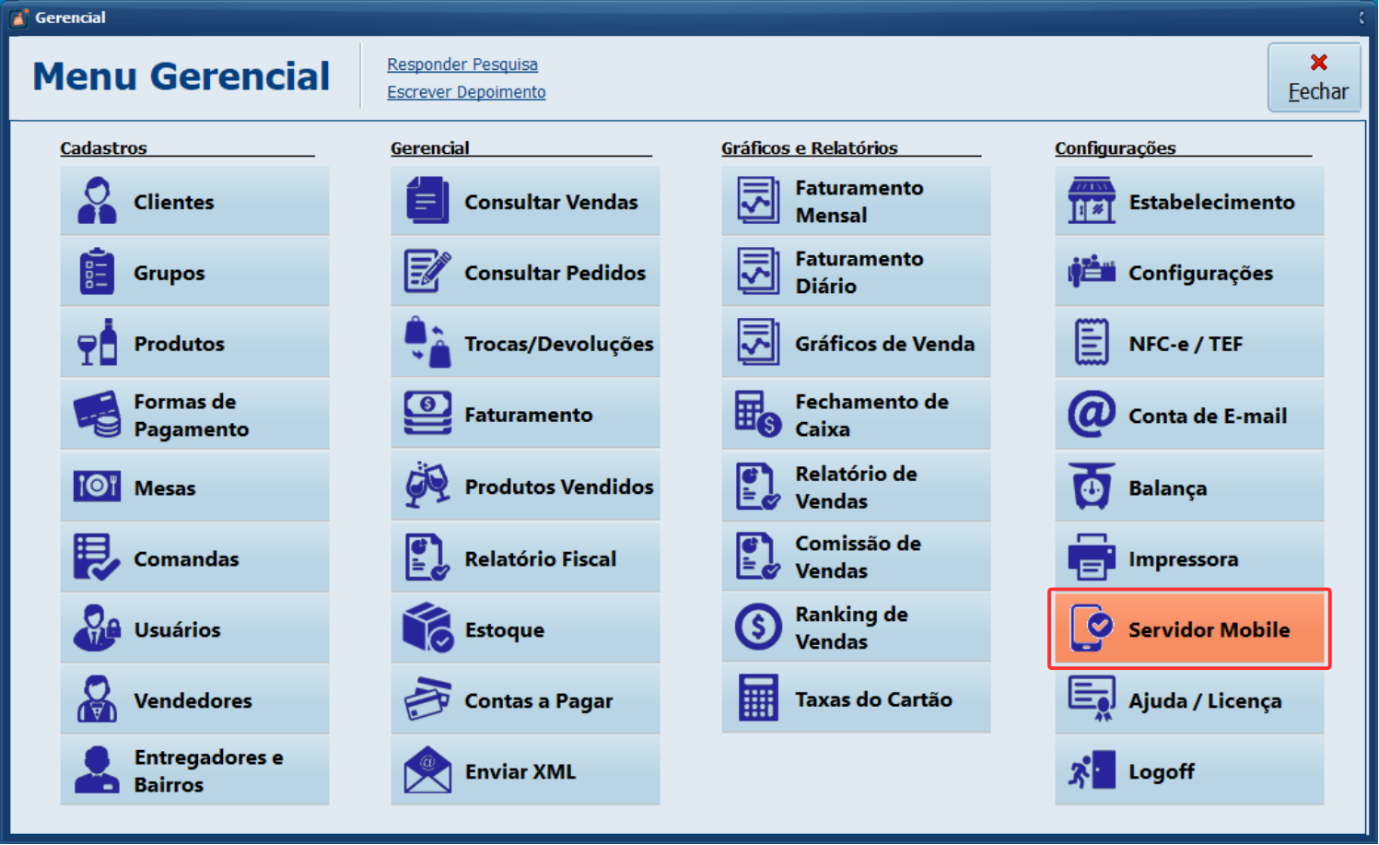The image size is (1379, 845).
Task: Open the Faturamento Mensal report
Action: coord(856,202)
